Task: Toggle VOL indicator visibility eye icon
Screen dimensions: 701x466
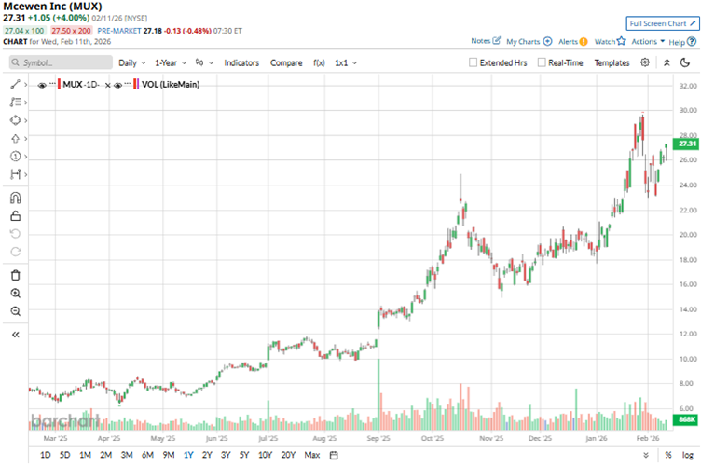Action: pyautogui.click(x=118, y=85)
